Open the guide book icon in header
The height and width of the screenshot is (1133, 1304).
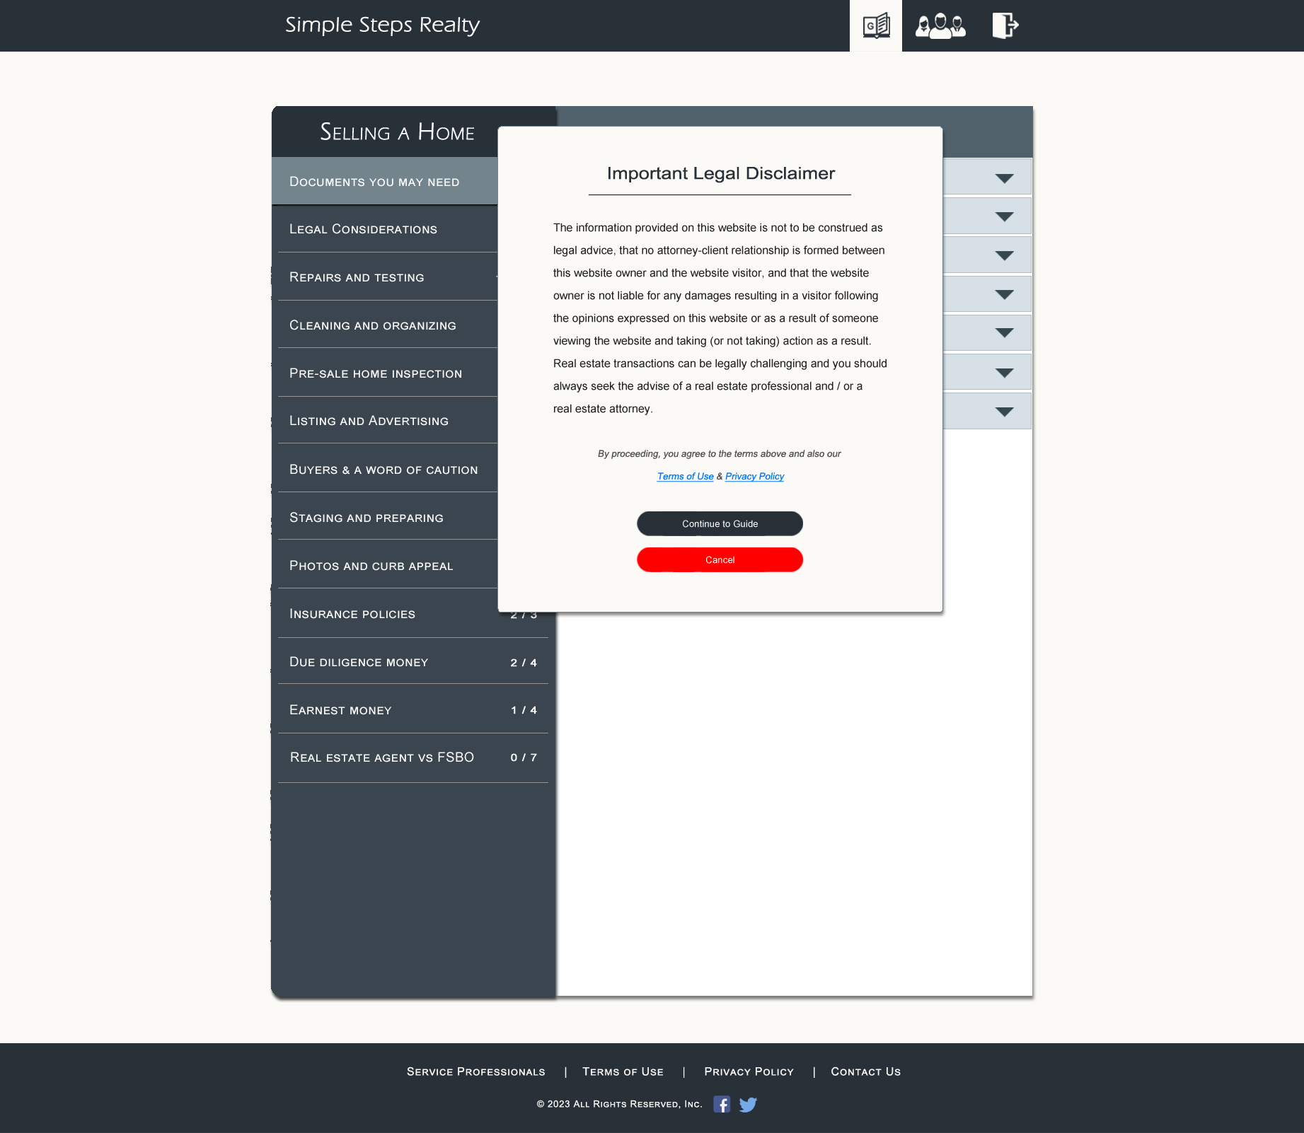click(876, 26)
